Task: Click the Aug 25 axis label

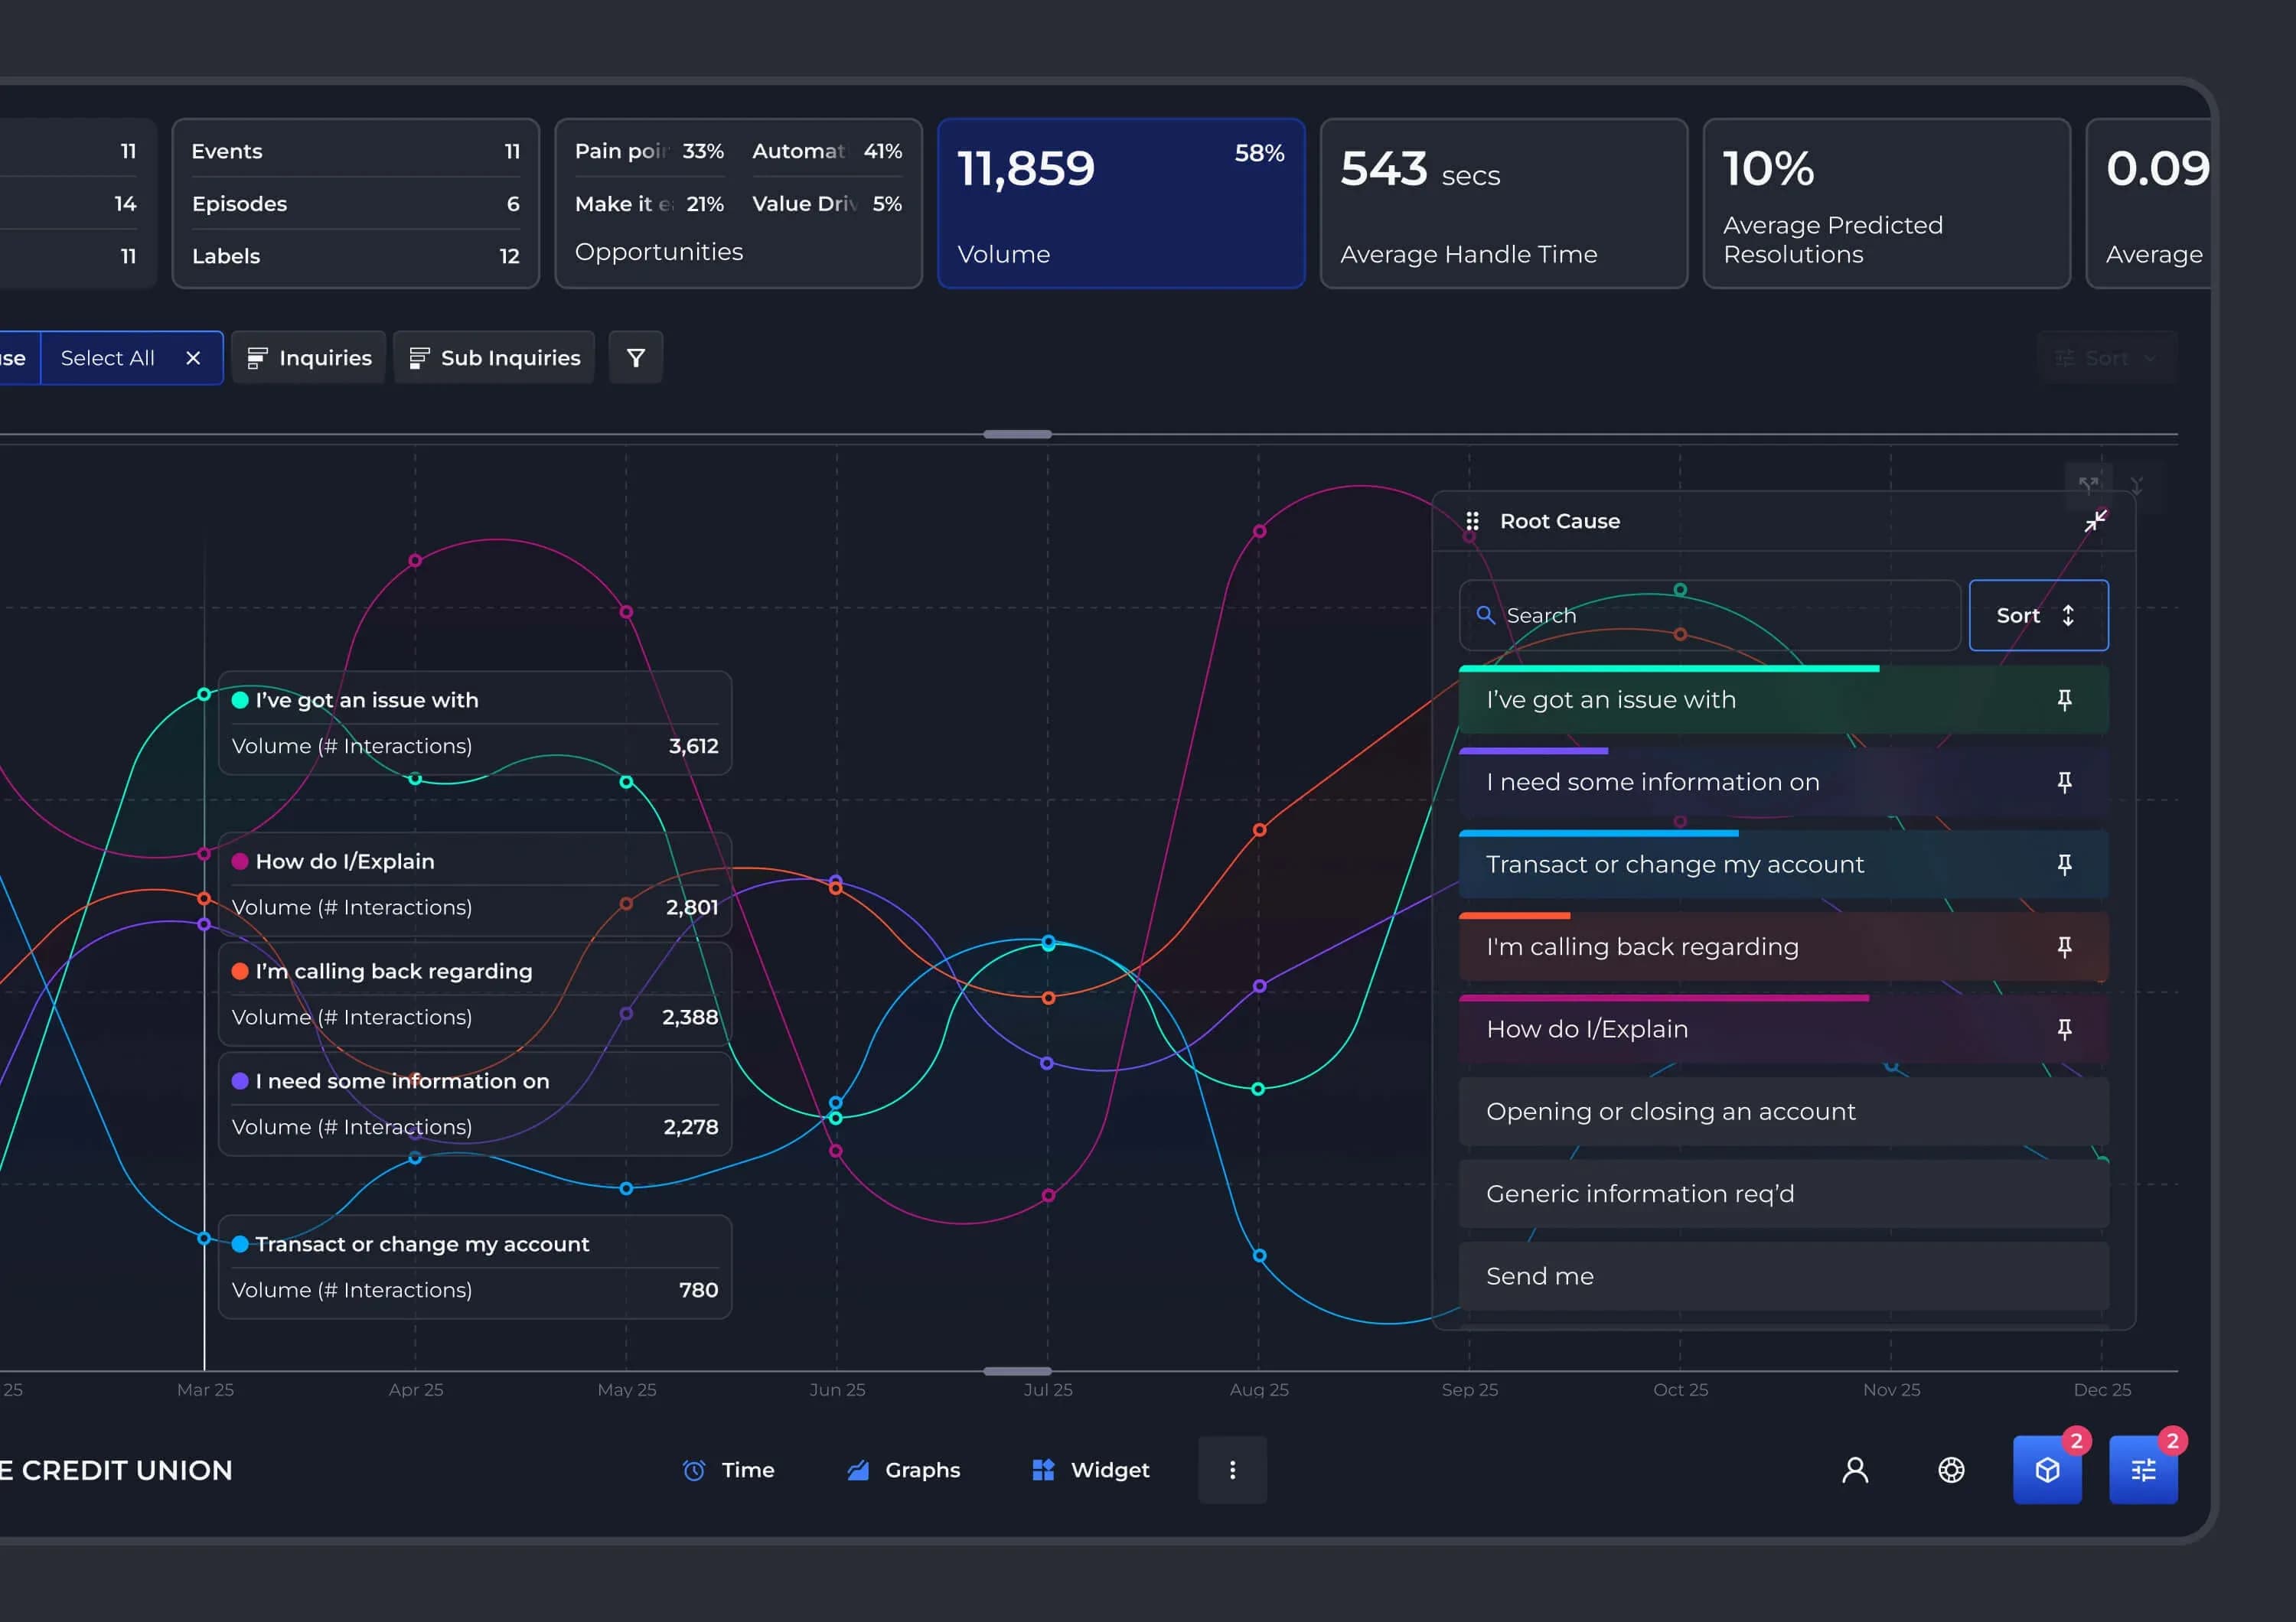Action: tap(1259, 1389)
